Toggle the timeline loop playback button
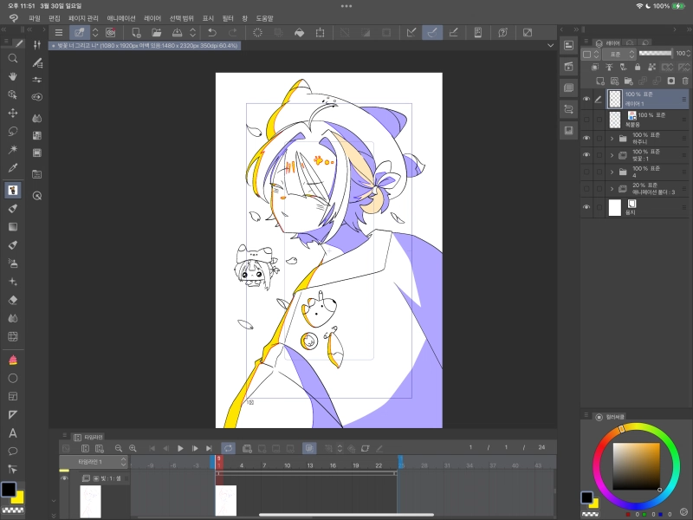 (x=228, y=448)
